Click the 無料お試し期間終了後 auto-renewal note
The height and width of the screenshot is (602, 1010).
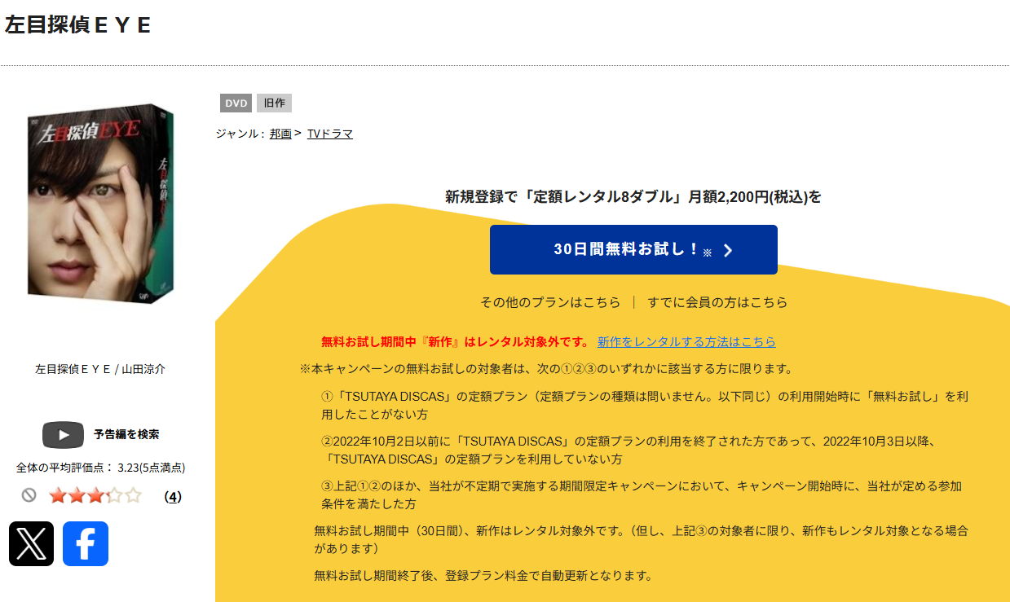click(x=483, y=575)
